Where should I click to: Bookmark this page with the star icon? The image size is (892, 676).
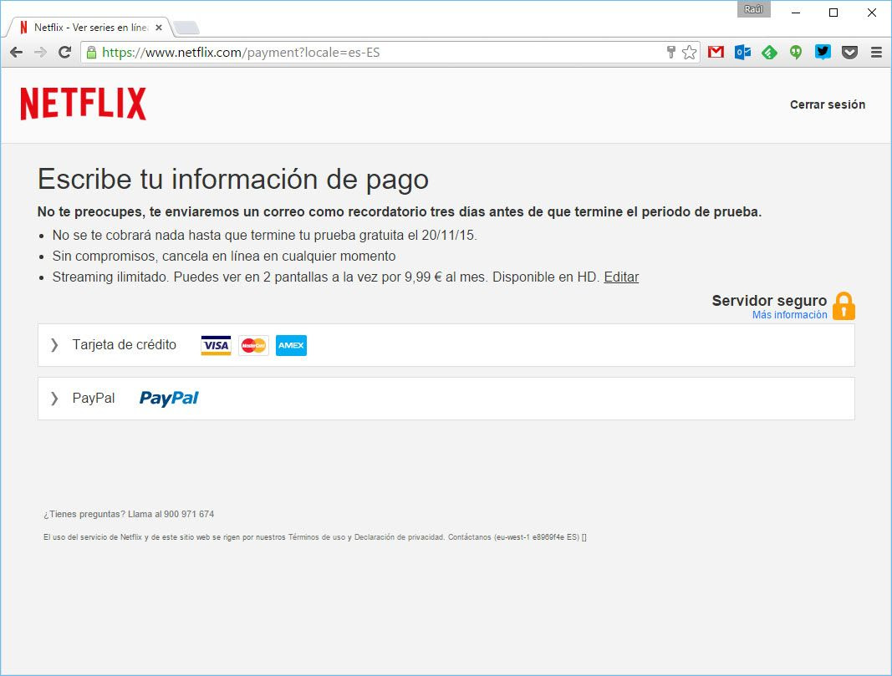coord(689,53)
